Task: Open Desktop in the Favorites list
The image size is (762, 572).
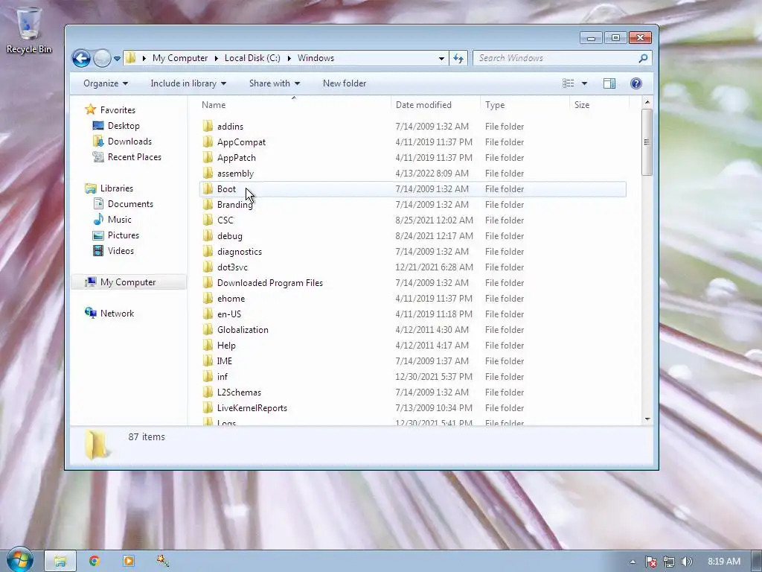Action: pos(124,126)
